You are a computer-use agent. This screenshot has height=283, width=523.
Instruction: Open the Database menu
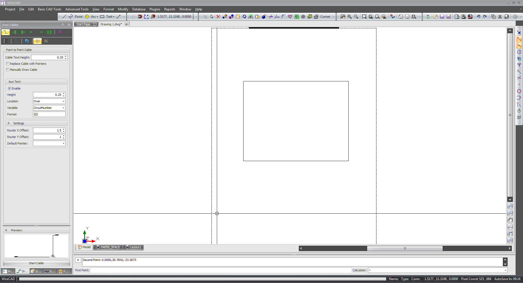point(139,9)
